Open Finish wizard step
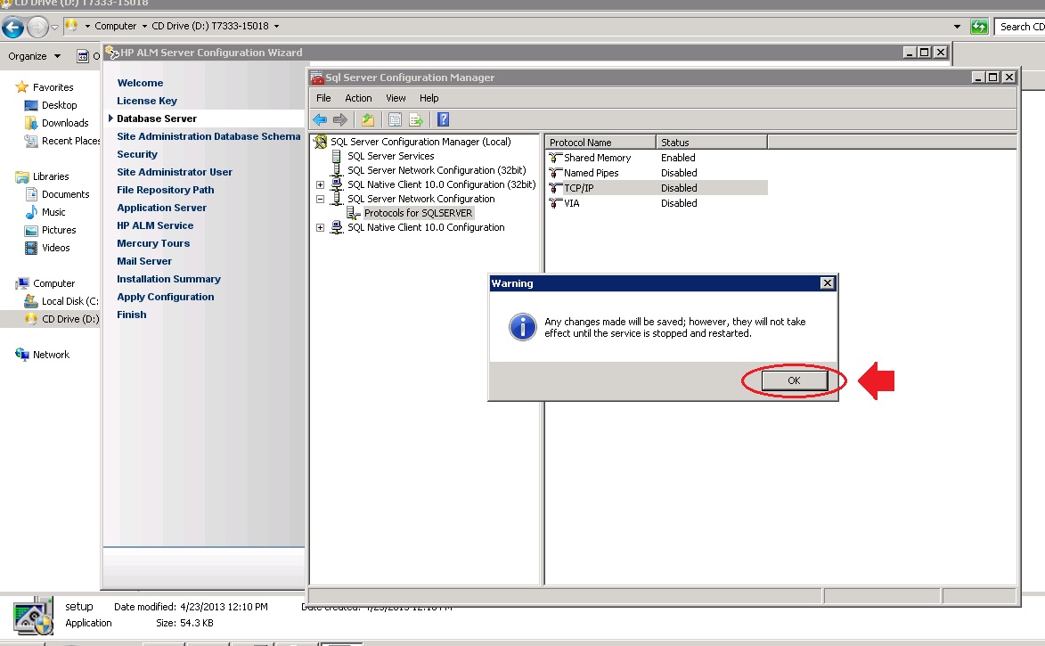Screen dimensions: 1045x646 click(131, 315)
